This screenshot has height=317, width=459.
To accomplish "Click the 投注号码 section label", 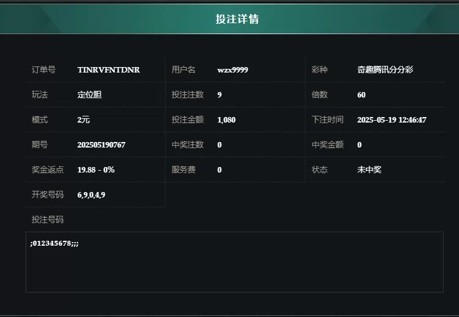I will click(48, 219).
